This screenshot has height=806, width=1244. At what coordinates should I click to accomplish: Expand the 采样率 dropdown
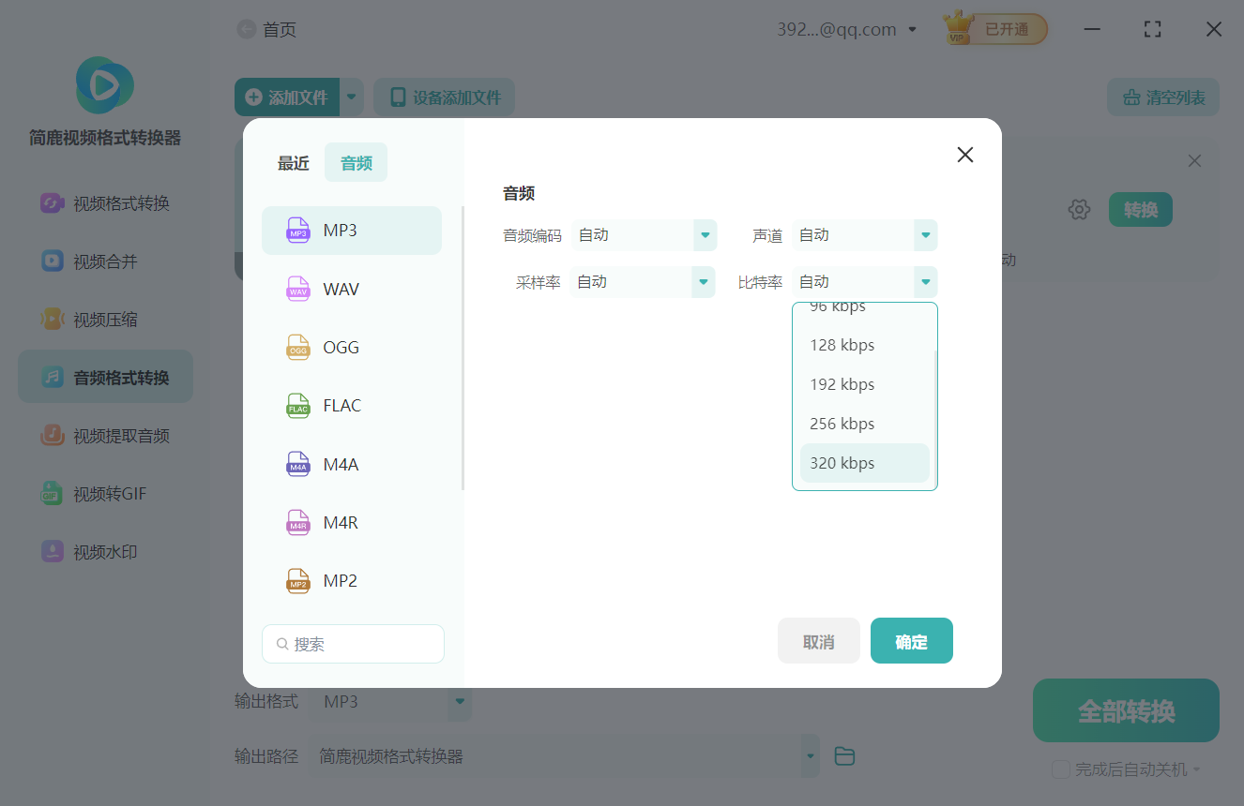coord(643,281)
